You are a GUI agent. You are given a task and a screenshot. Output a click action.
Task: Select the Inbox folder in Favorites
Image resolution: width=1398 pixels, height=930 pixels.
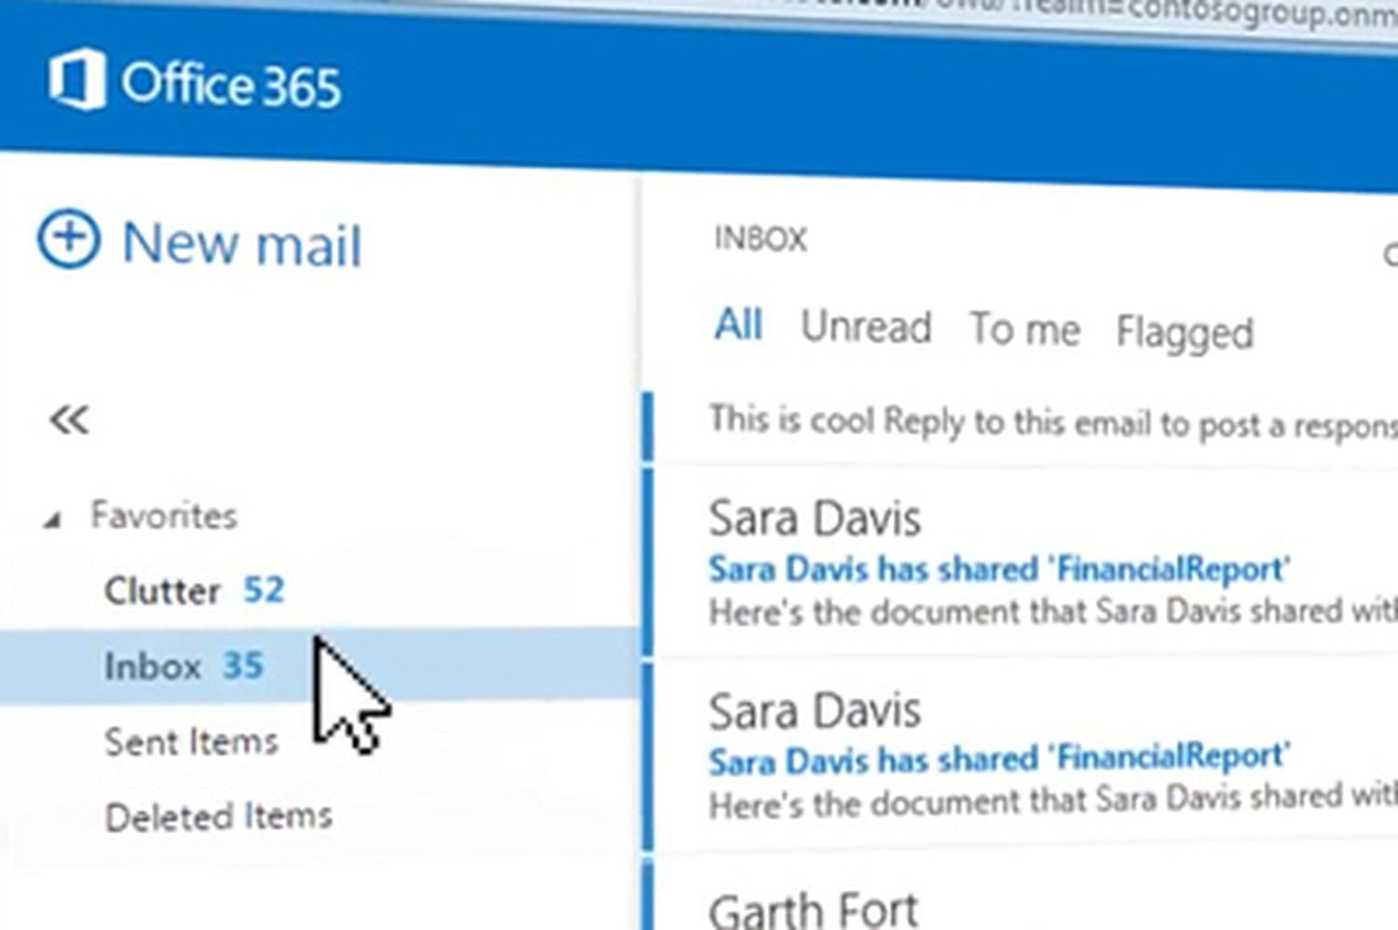(320, 665)
